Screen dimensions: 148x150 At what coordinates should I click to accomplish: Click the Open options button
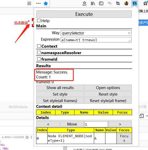(x=108, y=87)
